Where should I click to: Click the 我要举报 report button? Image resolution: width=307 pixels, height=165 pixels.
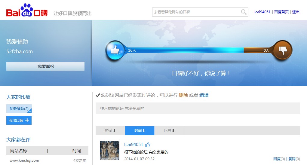[45, 66]
